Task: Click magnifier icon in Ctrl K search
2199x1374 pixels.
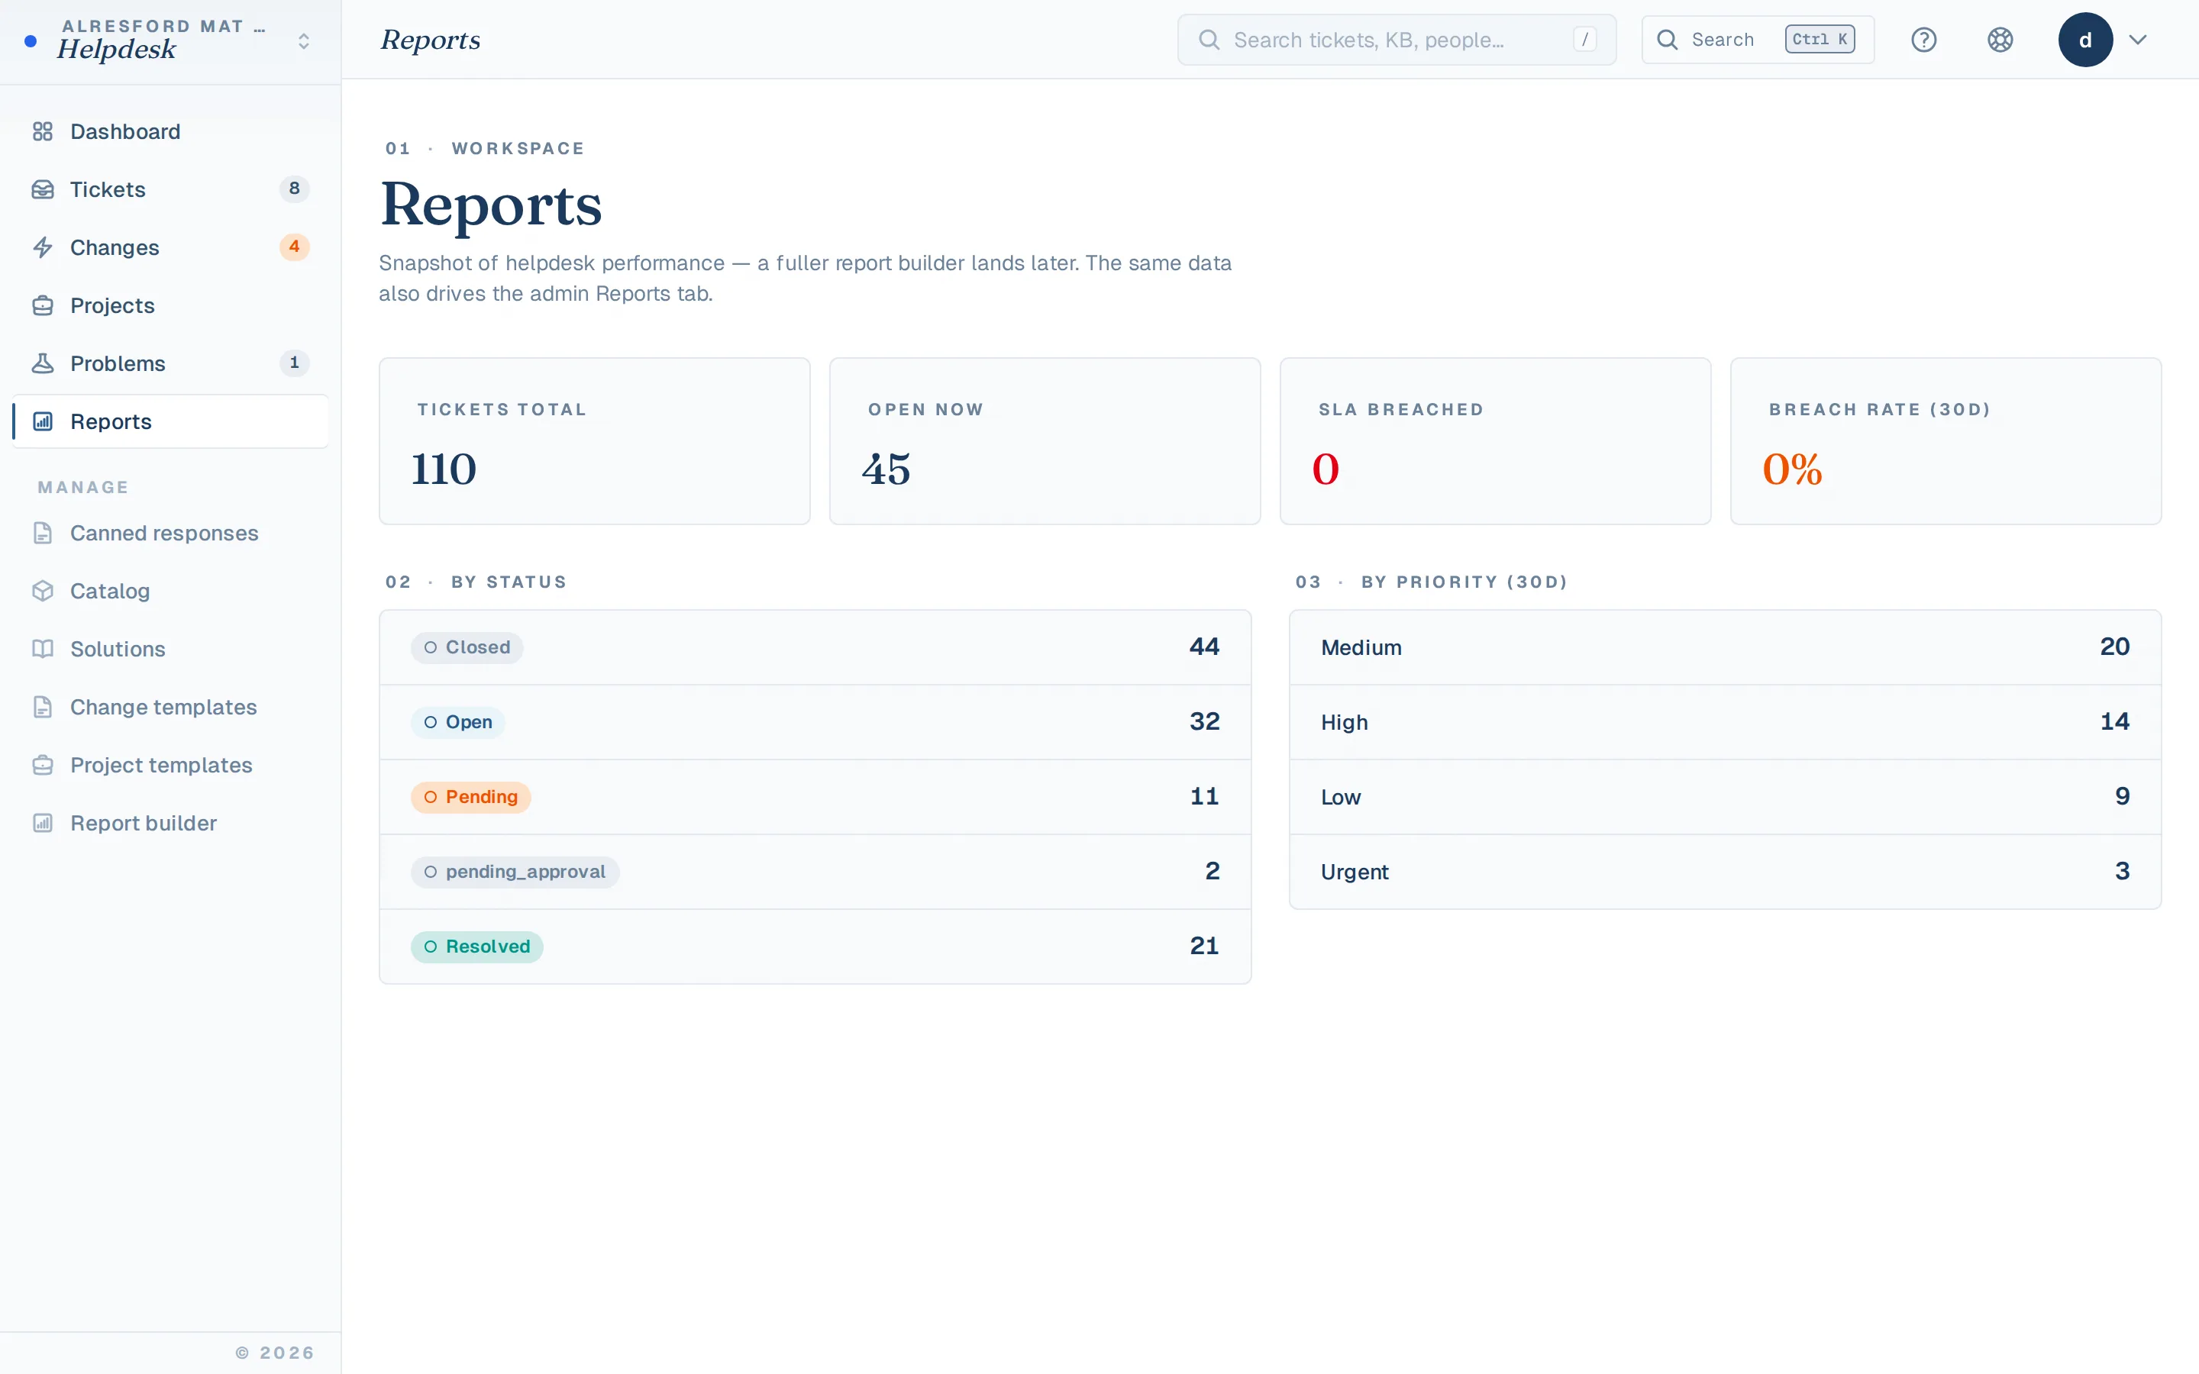Action: coord(1668,40)
